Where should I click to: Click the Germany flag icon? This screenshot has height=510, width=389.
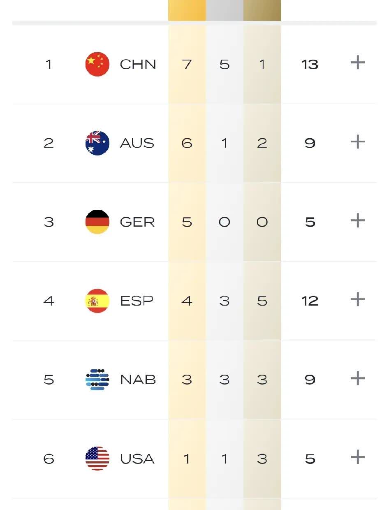97,222
